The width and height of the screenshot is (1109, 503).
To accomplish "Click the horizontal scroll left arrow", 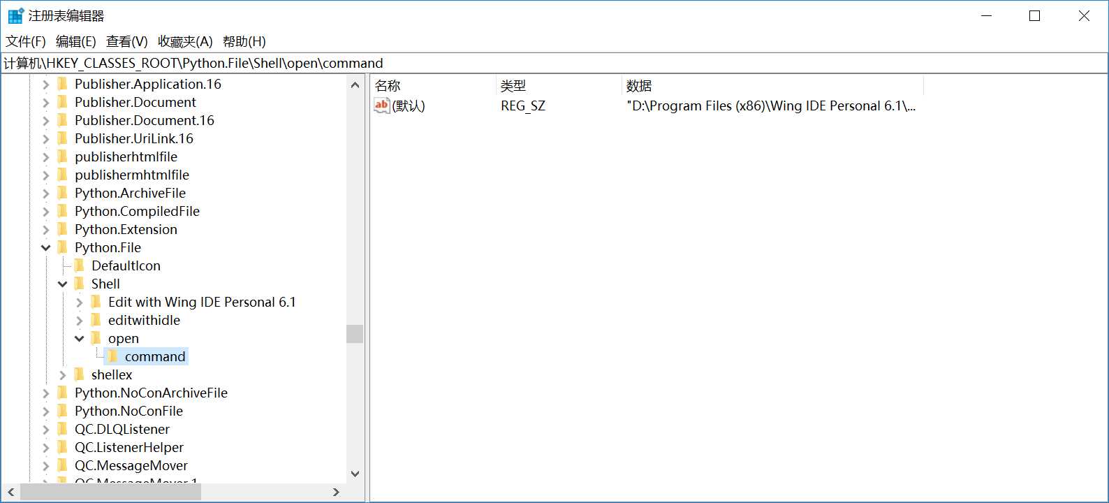I will (10, 492).
